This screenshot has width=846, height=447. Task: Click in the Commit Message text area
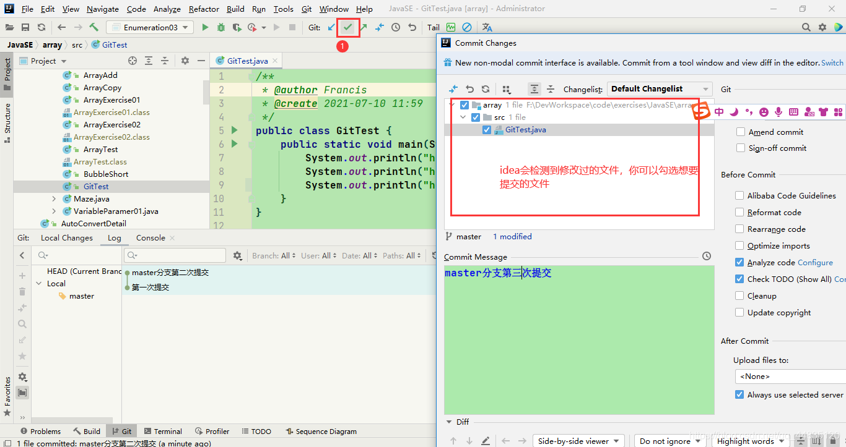(x=579, y=340)
